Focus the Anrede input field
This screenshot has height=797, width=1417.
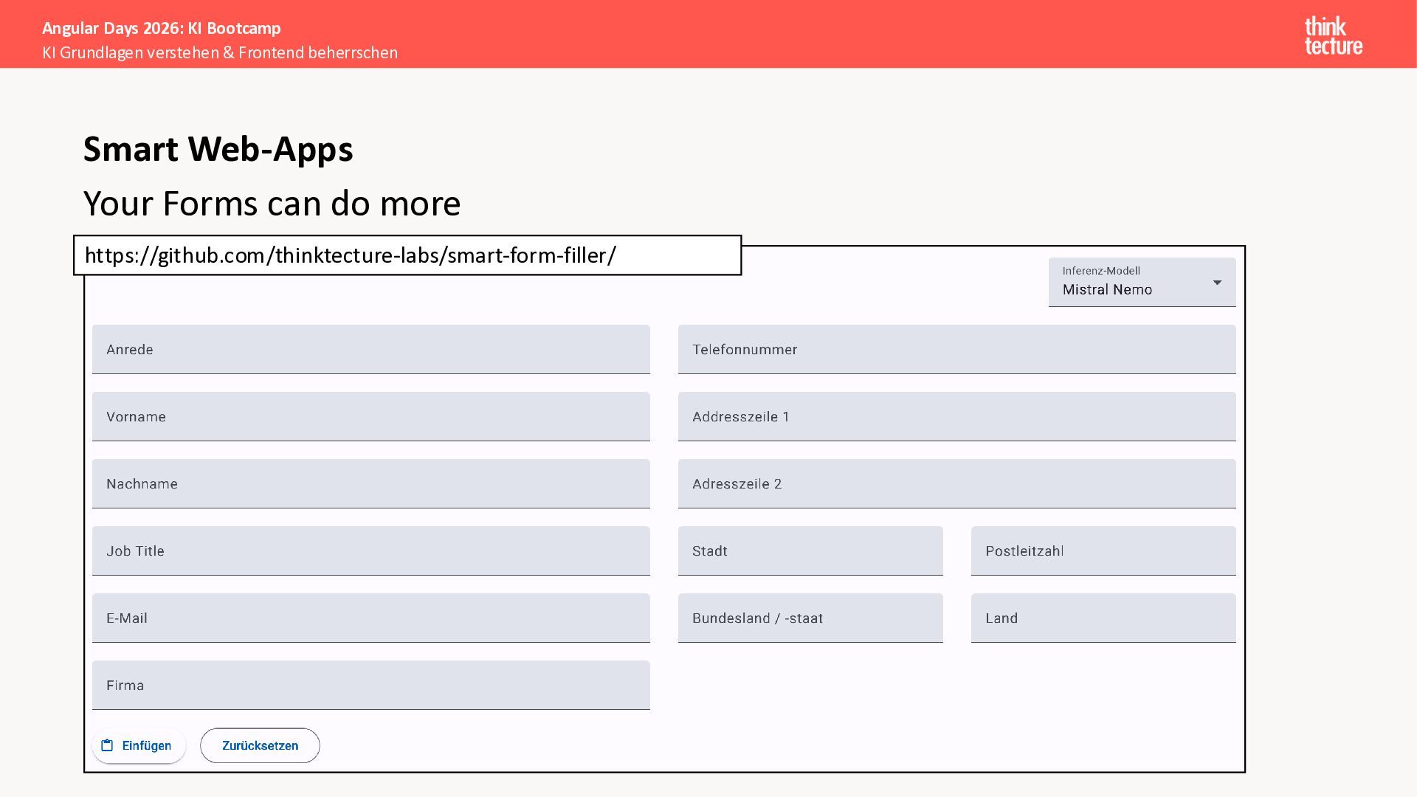point(370,349)
